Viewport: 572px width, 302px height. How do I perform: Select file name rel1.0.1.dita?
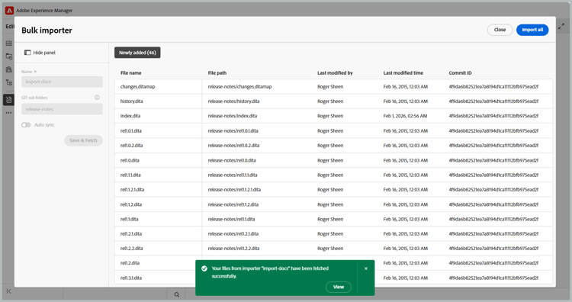click(x=130, y=130)
